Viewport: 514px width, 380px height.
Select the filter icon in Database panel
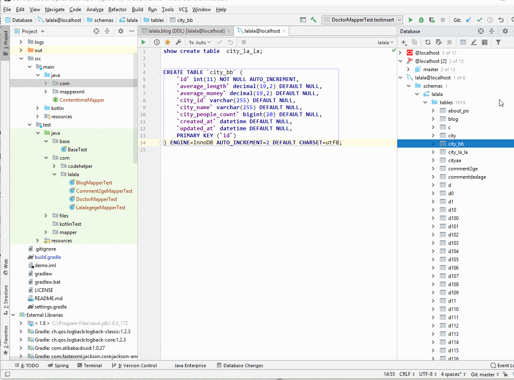coord(498,42)
